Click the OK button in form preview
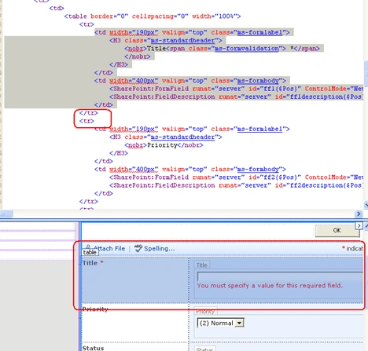 click(337, 230)
